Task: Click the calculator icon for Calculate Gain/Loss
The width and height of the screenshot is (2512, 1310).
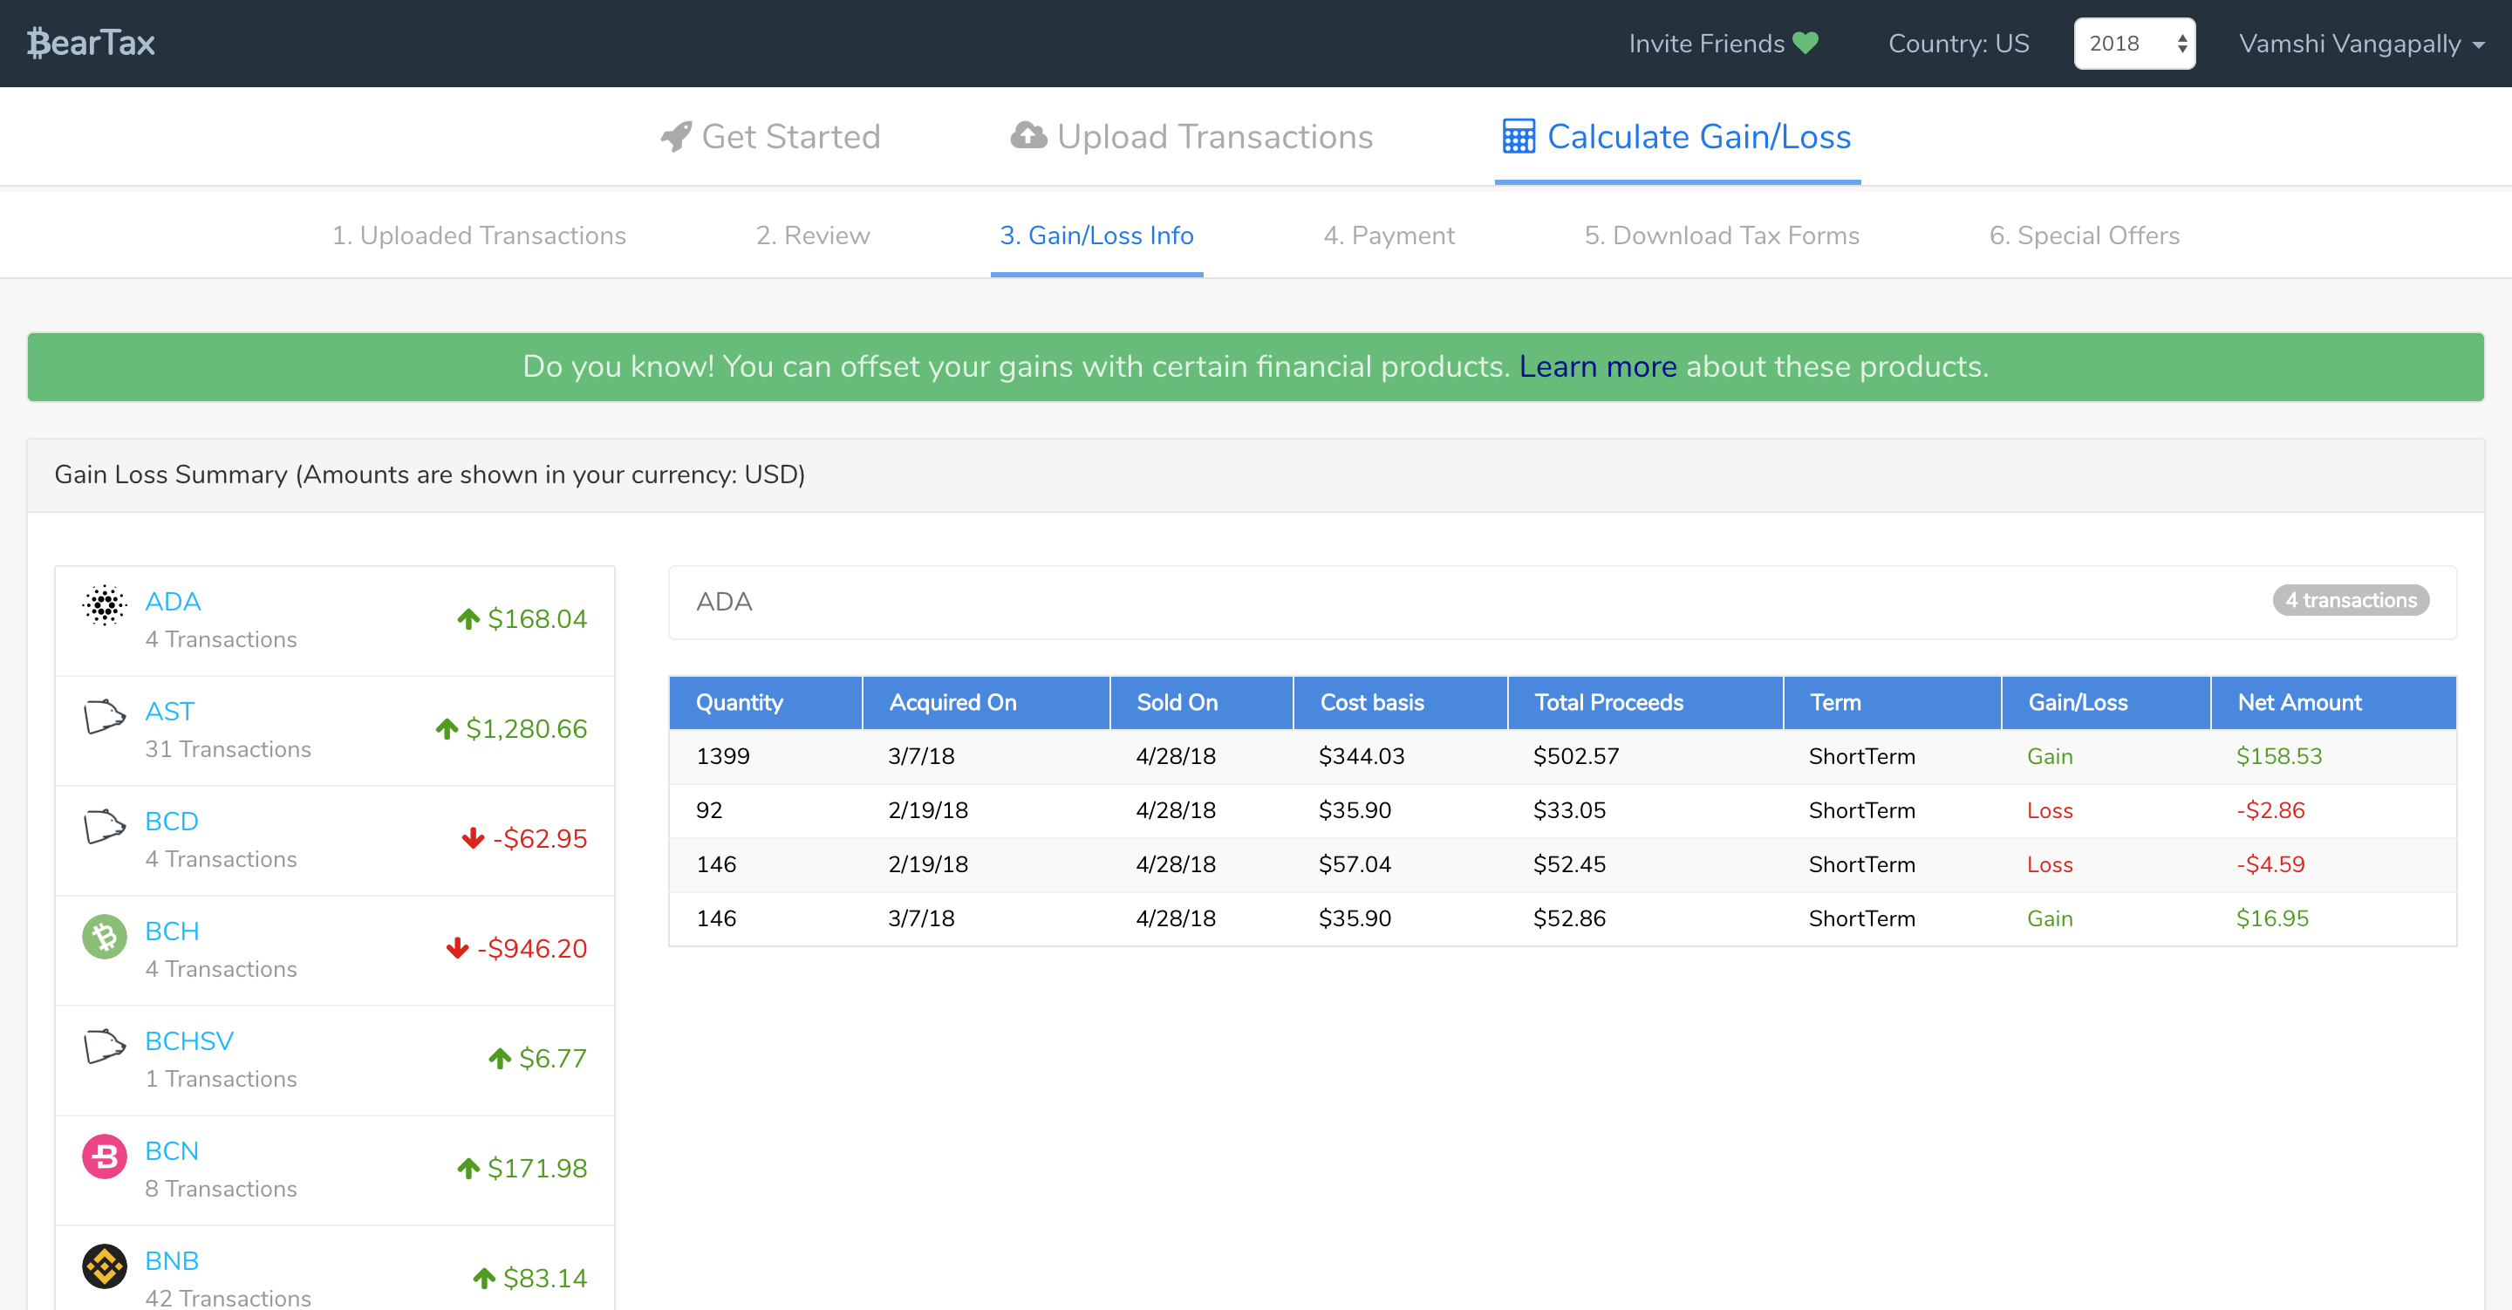Action: pos(1518,137)
